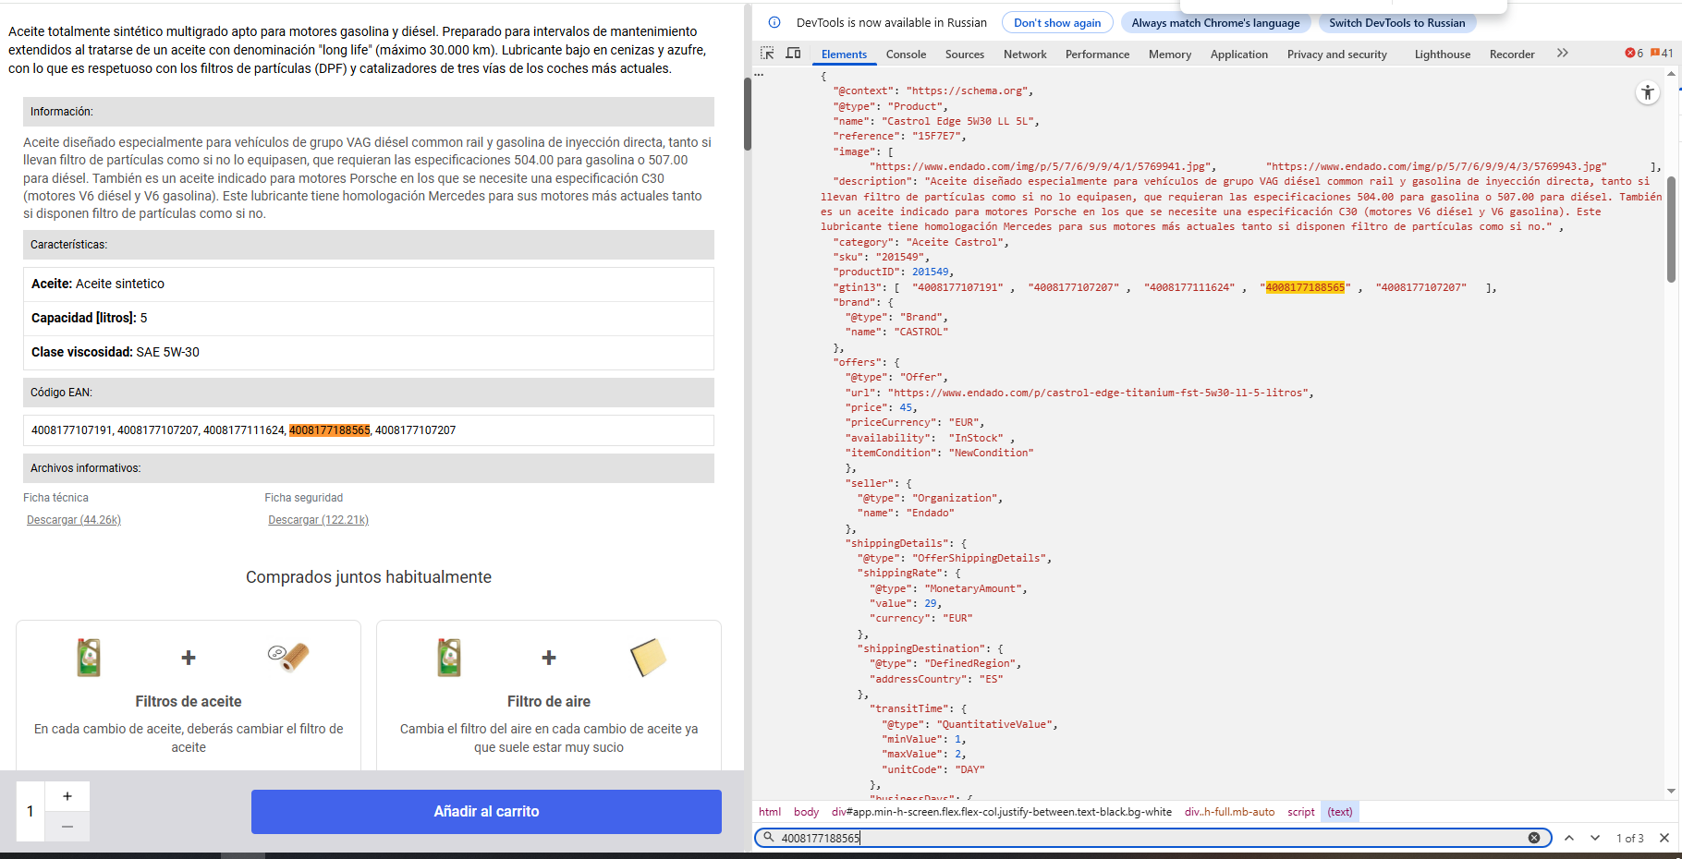Click the oil bottle thumbnail in Filtros de aceite card
The height and width of the screenshot is (859, 1682).
click(x=89, y=658)
